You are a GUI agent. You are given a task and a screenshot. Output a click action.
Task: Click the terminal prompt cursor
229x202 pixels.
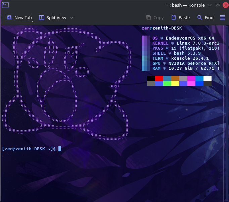pyautogui.click(x=60, y=149)
